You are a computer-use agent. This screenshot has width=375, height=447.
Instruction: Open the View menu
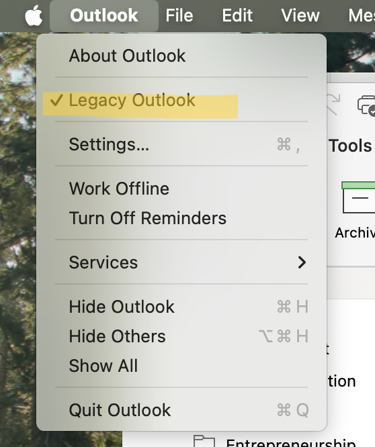pos(300,15)
